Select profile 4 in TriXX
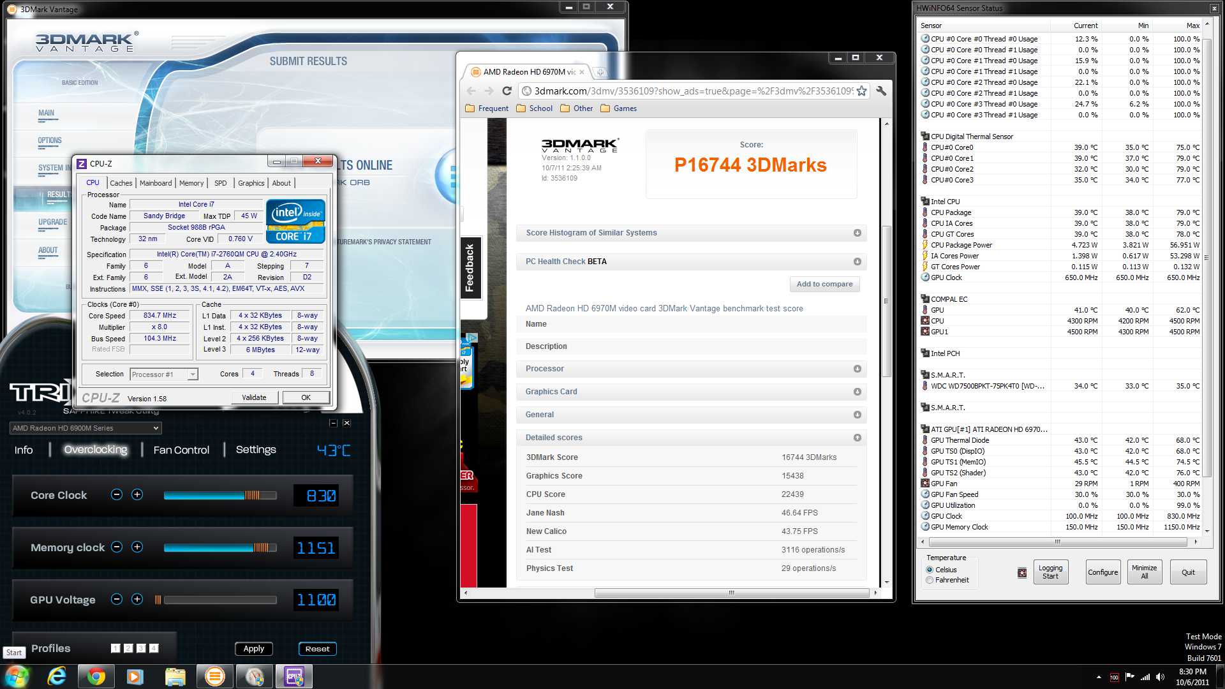The width and height of the screenshot is (1225, 689). tap(154, 648)
